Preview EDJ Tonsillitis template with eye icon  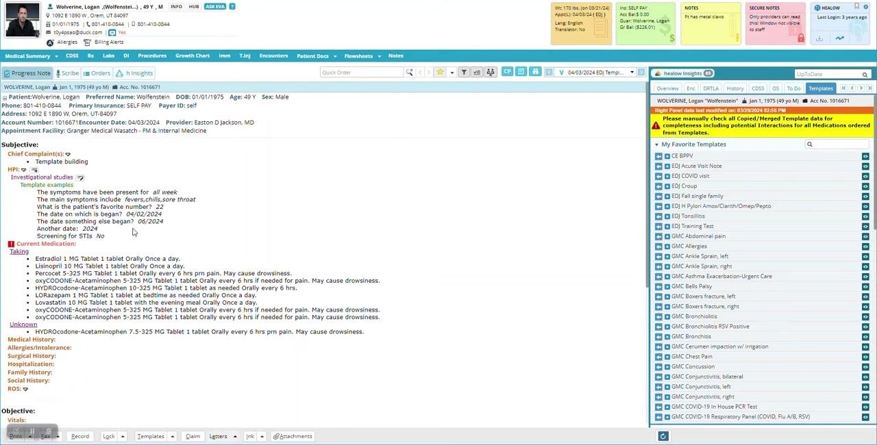pyautogui.click(x=865, y=216)
